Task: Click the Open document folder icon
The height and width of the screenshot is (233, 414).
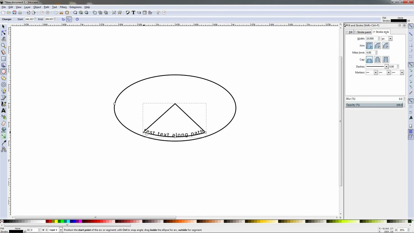Action: click(x=9, y=13)
